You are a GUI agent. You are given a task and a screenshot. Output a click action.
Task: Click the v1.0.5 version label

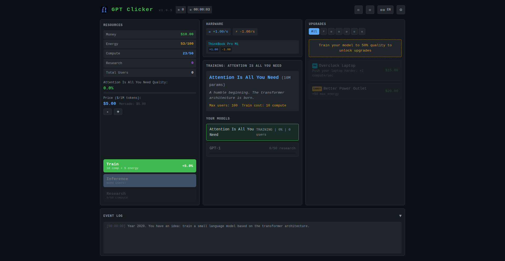coord(165,10)
